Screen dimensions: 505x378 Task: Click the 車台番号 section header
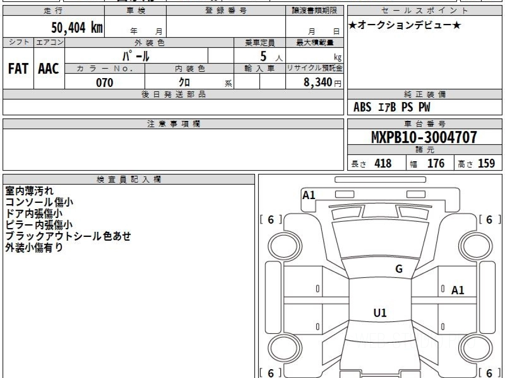[x=425, y=124]
